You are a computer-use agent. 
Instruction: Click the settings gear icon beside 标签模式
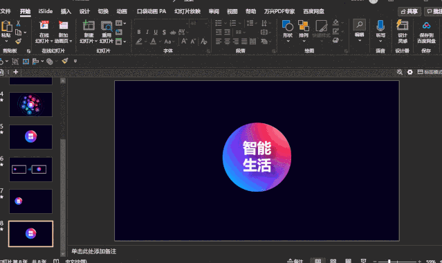pyautogui.click(x=410, y=72)
